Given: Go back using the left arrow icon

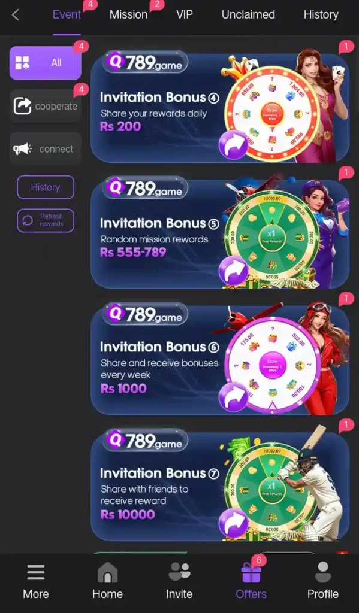Looking at the screenshot, I should [x=15, y=15].
